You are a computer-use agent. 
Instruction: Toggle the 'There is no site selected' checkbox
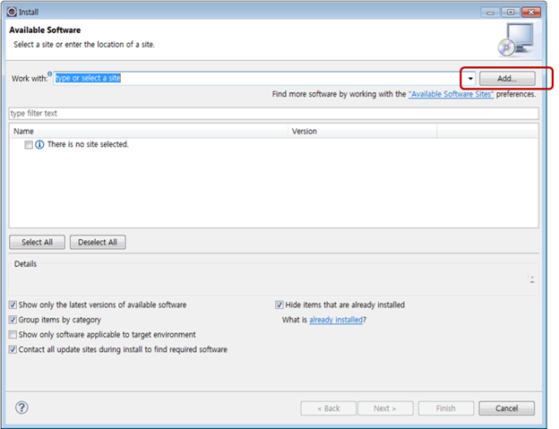[29, 144]
